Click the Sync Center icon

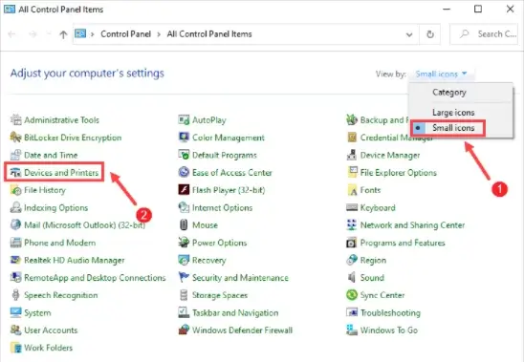(352, 295)
